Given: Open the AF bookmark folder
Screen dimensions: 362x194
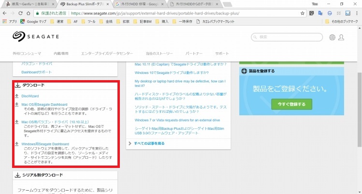Looking at the screenshot, I should [72, 21].
